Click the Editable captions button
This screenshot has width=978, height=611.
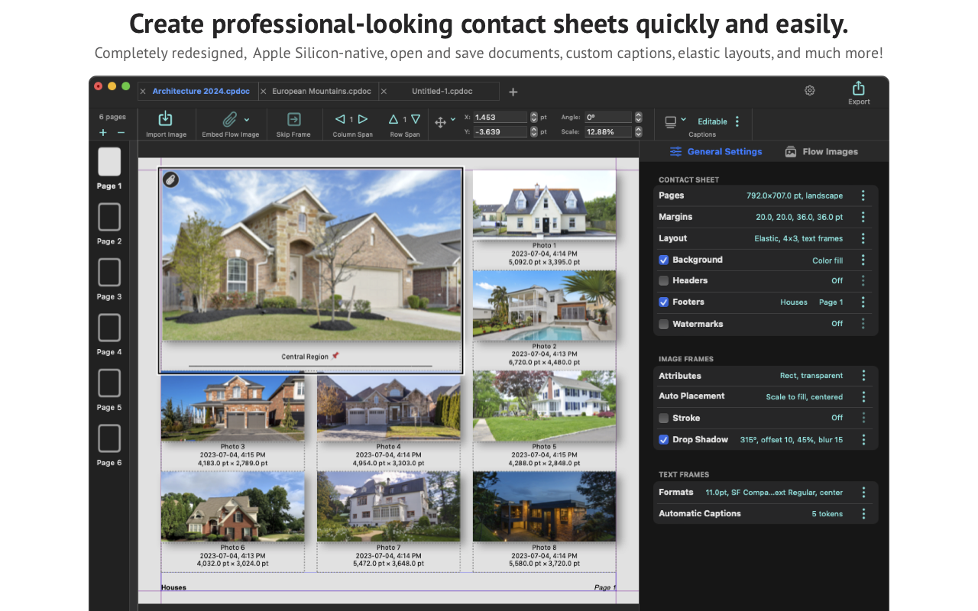(x=712, y=121)
